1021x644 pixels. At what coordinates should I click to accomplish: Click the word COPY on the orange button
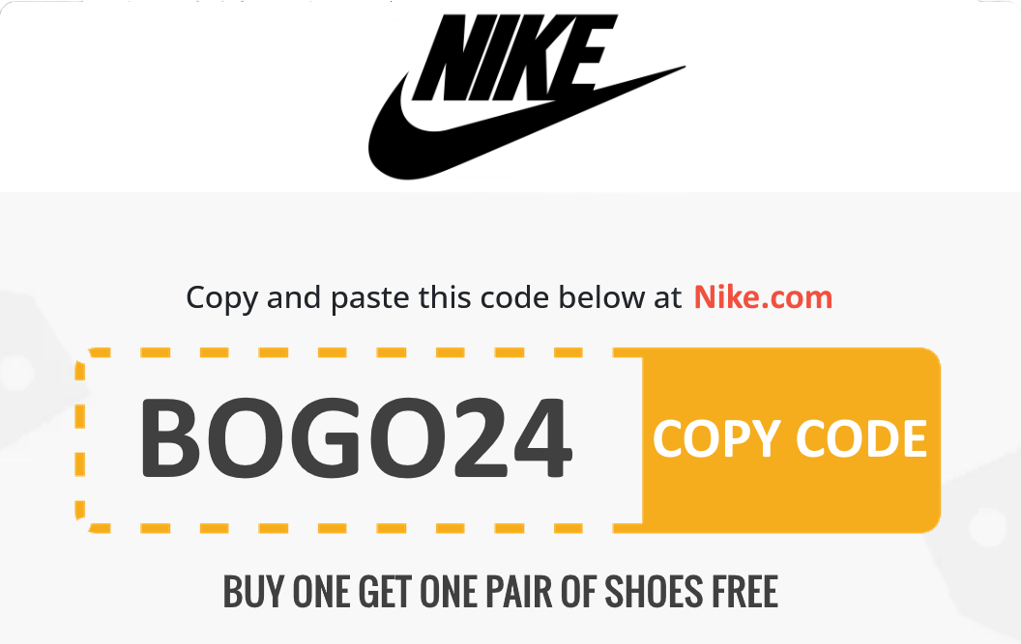[x=716, y=439]
